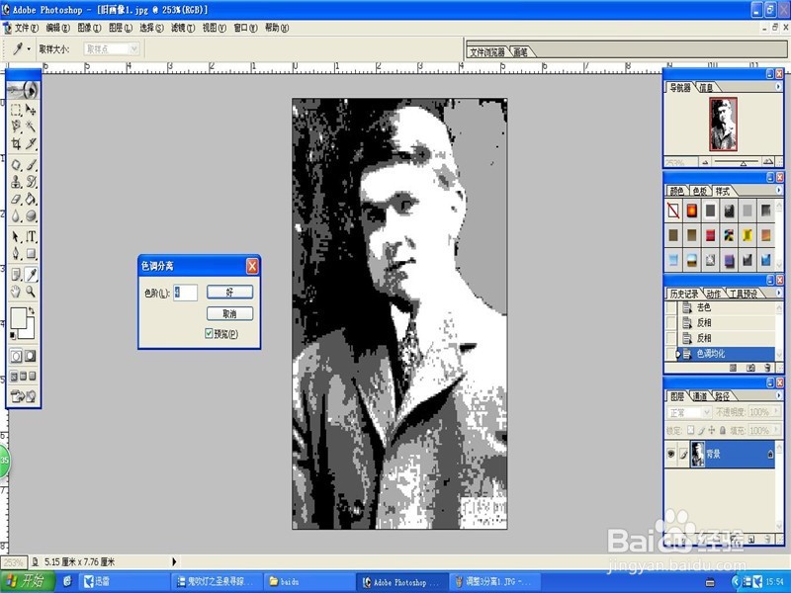Select the Path Selection arrow tool
Image resolution: width=791 pixels, height=593 pixels.
16,236
